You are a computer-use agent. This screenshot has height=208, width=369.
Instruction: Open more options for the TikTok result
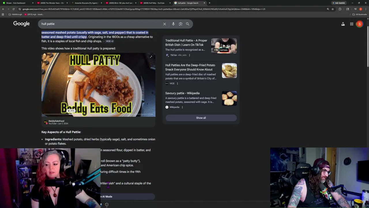pos(189,55)
